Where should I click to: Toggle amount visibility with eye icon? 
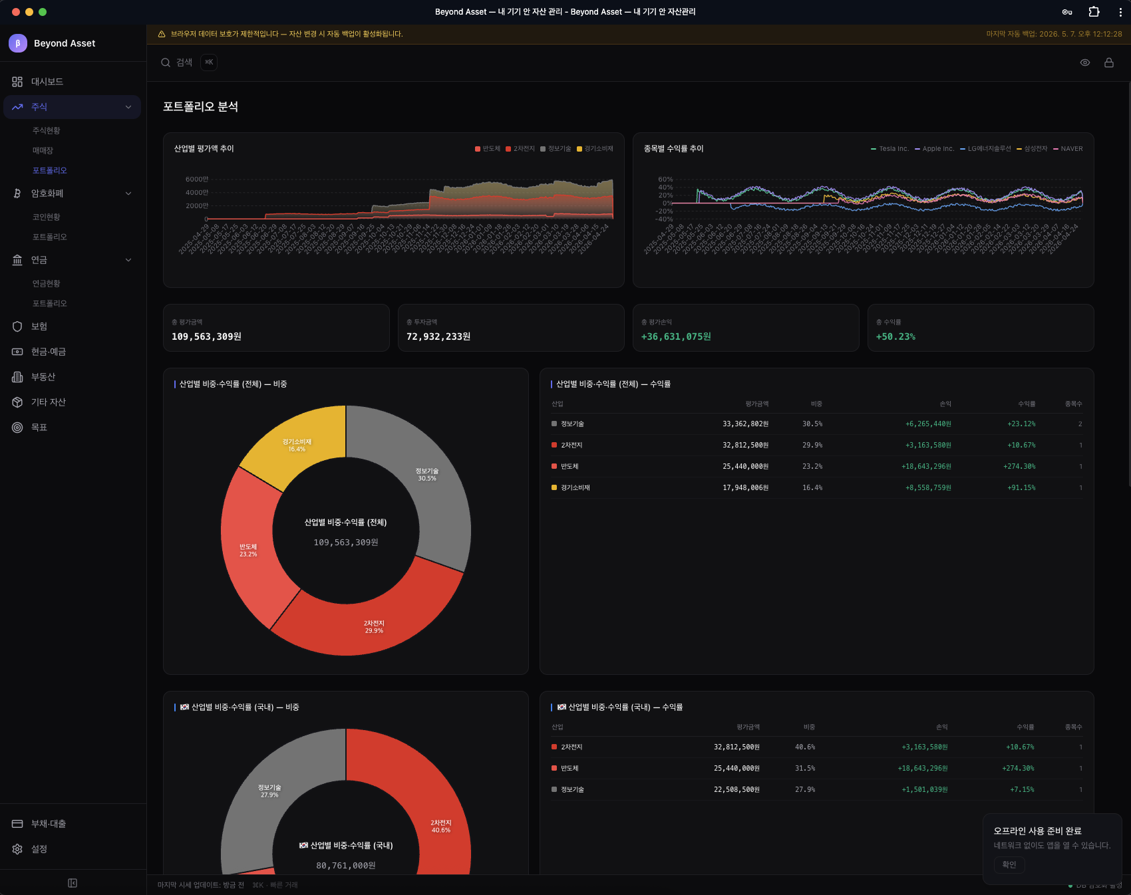pos(1085,63)
